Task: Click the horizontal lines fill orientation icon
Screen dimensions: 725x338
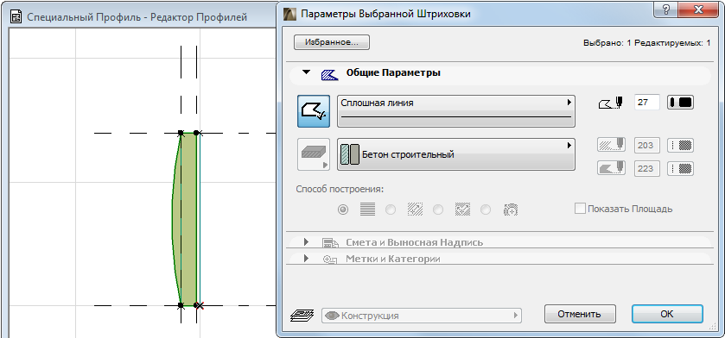Action: click(367, 210)
